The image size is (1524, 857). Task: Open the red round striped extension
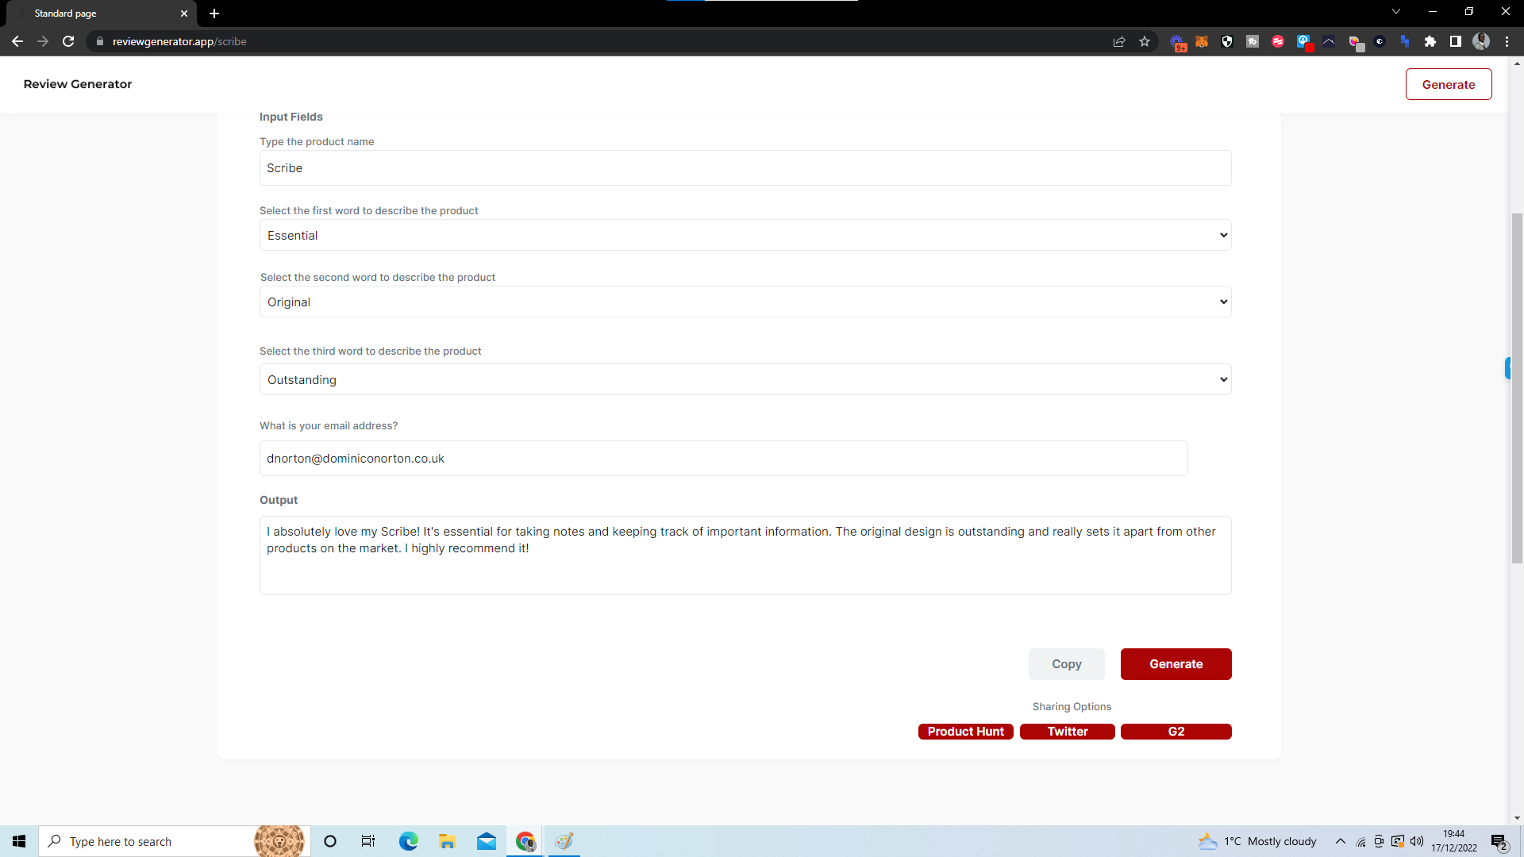click(x=1278, y=41)
